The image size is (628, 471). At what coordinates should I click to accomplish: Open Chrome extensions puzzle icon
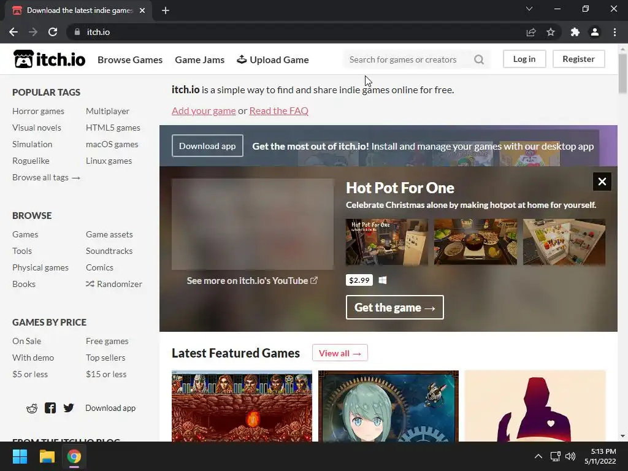click(575, 32)
